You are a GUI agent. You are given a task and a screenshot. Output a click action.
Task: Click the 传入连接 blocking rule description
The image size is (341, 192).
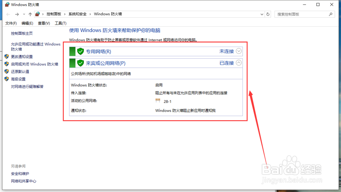pos(191,93)
